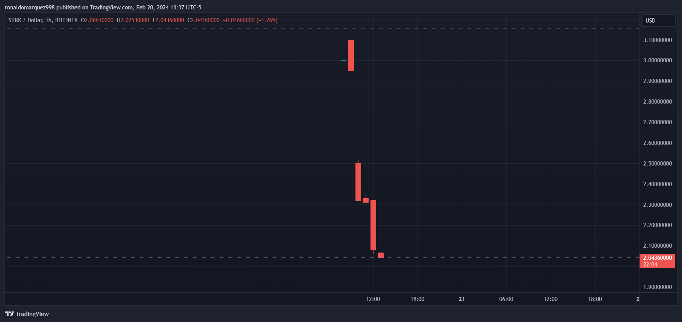Click the 2.60000000 price axis label
Image resolution: width=682 pixels, height=322 pixels.
[658, 143]
